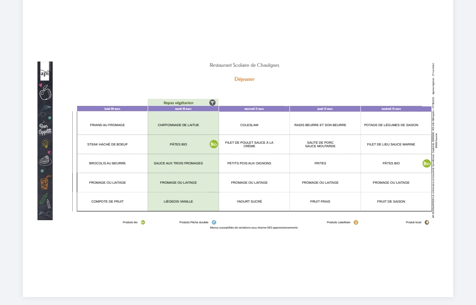Click the green Produits bio legend icon

[x=143, y=222]
